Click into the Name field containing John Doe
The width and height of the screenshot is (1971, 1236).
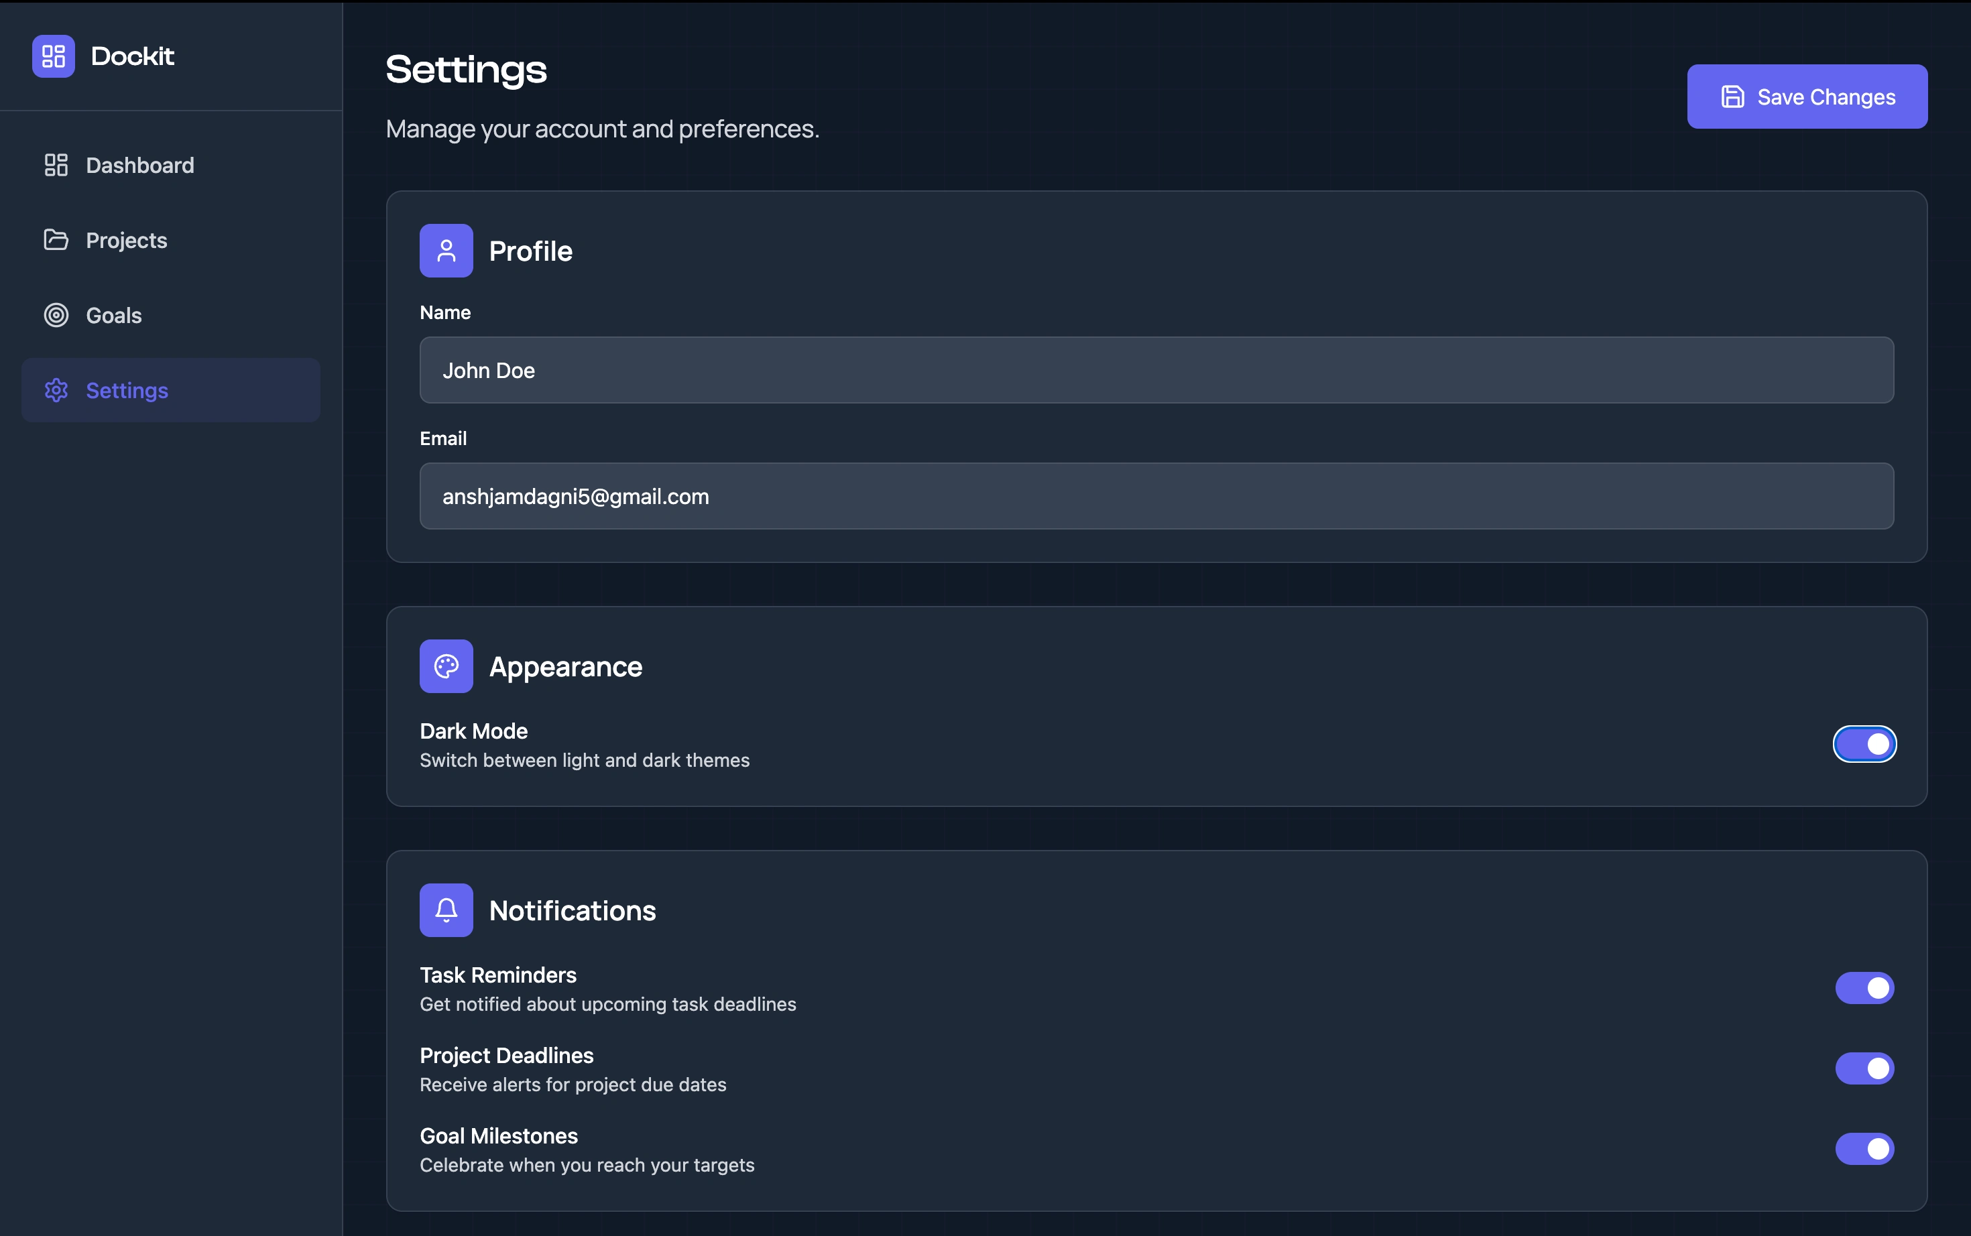point(1156,370)
